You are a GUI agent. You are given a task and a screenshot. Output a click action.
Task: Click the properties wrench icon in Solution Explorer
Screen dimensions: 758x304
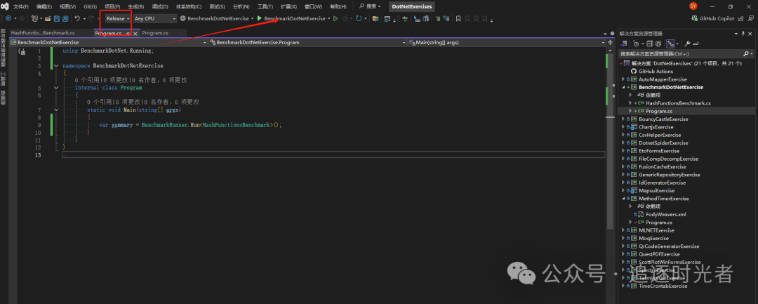[x=687, y=44]
